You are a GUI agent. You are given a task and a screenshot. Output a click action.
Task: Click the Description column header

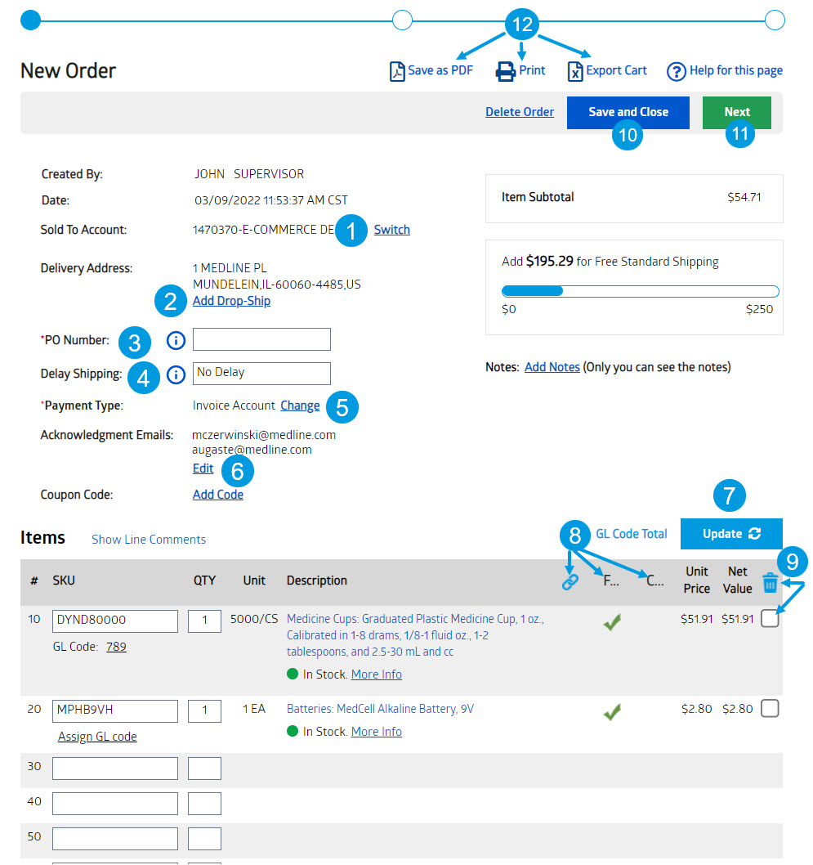point(317,581)
